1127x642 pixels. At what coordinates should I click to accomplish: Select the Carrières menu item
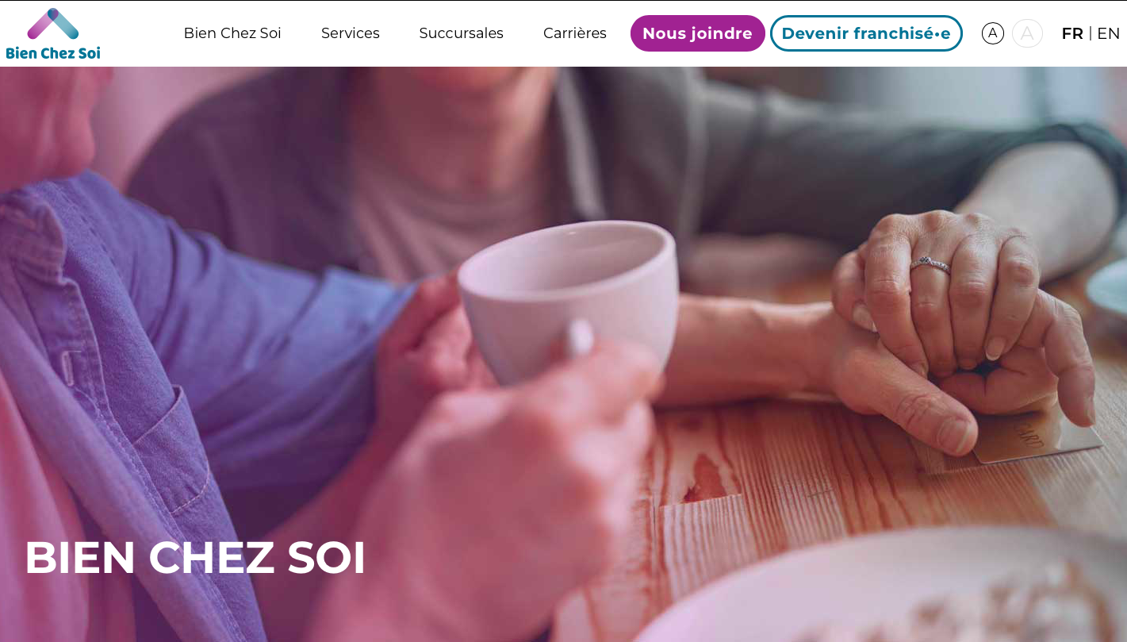(575, 33)
